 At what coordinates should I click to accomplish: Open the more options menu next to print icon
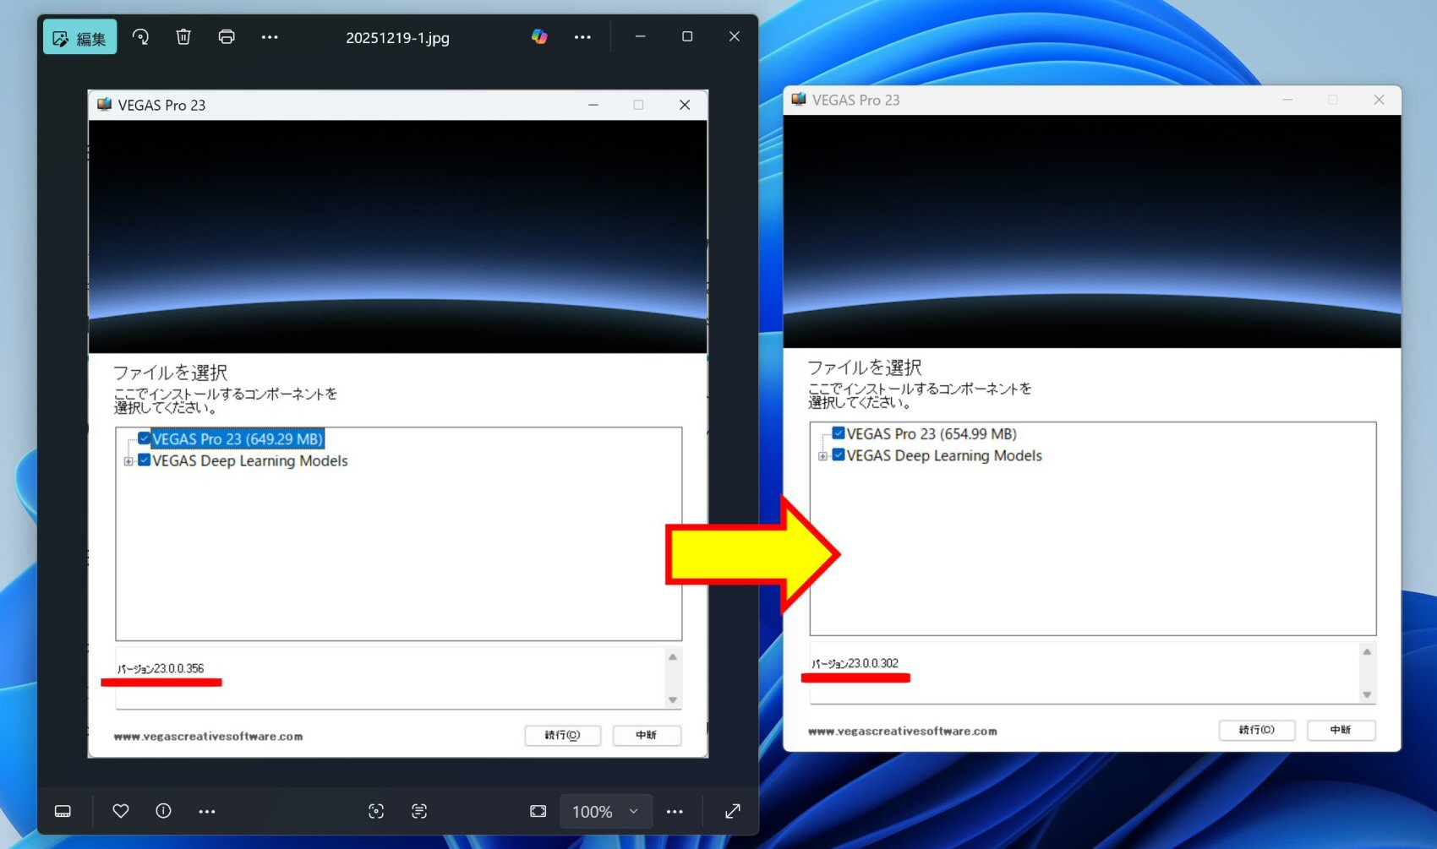pos(270,37)
